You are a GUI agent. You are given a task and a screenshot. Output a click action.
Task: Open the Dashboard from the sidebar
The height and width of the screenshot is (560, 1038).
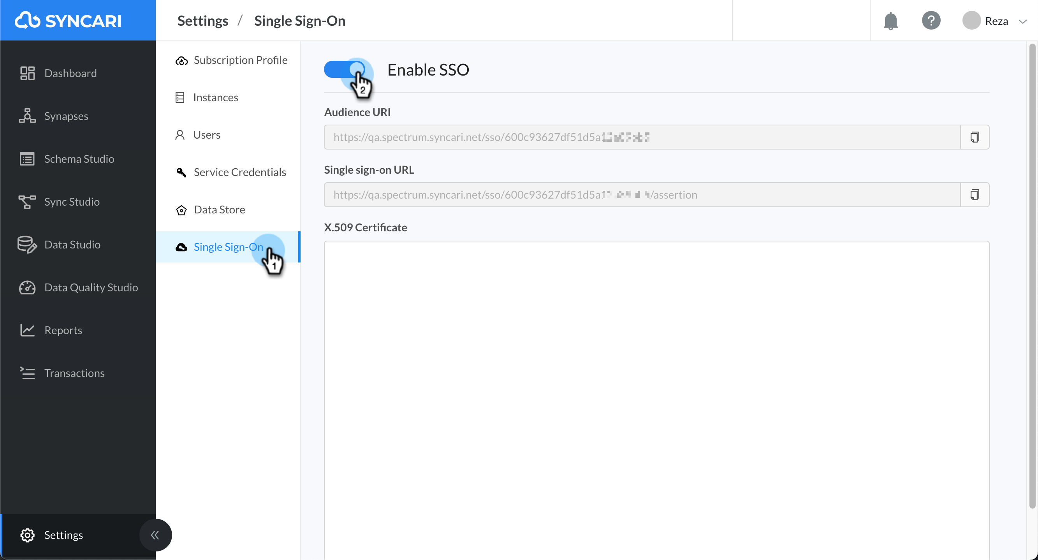coord(70,73)
